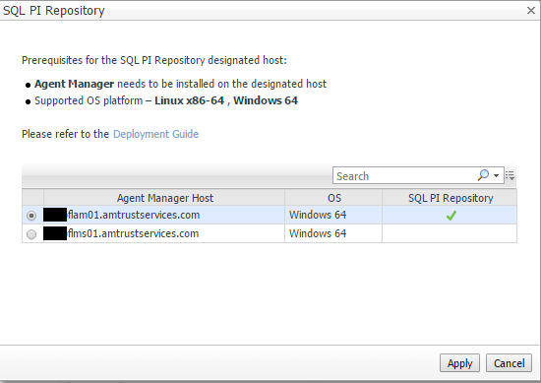
Task: Click the Cancel button
Action: [x=509, y=363]
